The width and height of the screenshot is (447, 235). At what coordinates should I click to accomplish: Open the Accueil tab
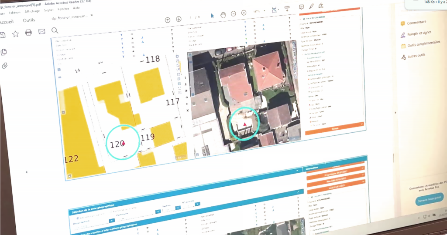tap(7, 22)
